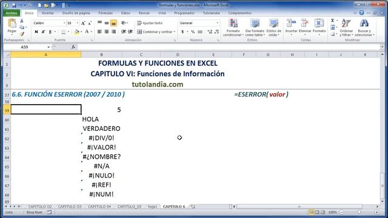
Task: Toggle underline (S) formatting
Action: click(x=50, y=31)
